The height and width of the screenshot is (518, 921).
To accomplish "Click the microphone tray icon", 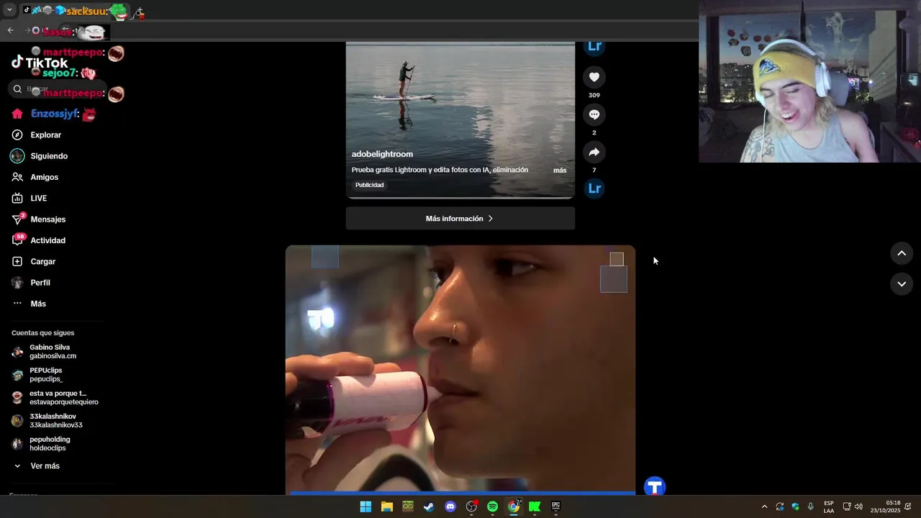I will point(811,506).
